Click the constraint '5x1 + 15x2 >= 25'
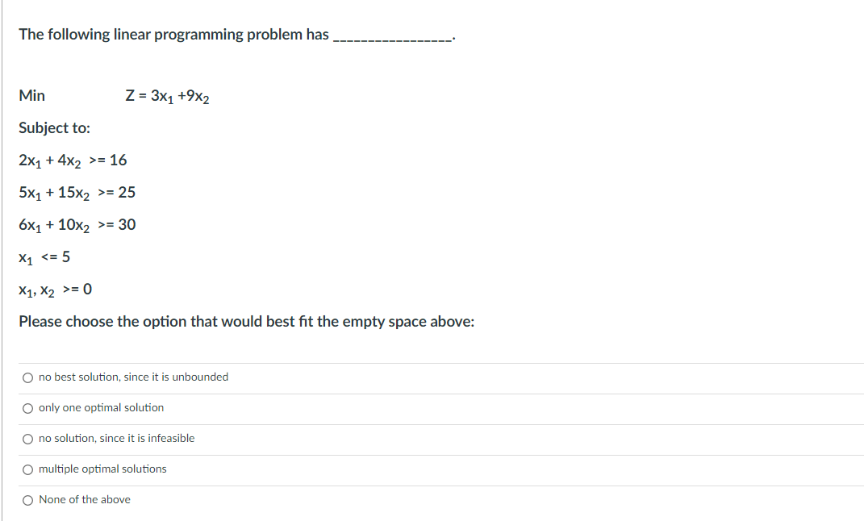 click(77, 192)
